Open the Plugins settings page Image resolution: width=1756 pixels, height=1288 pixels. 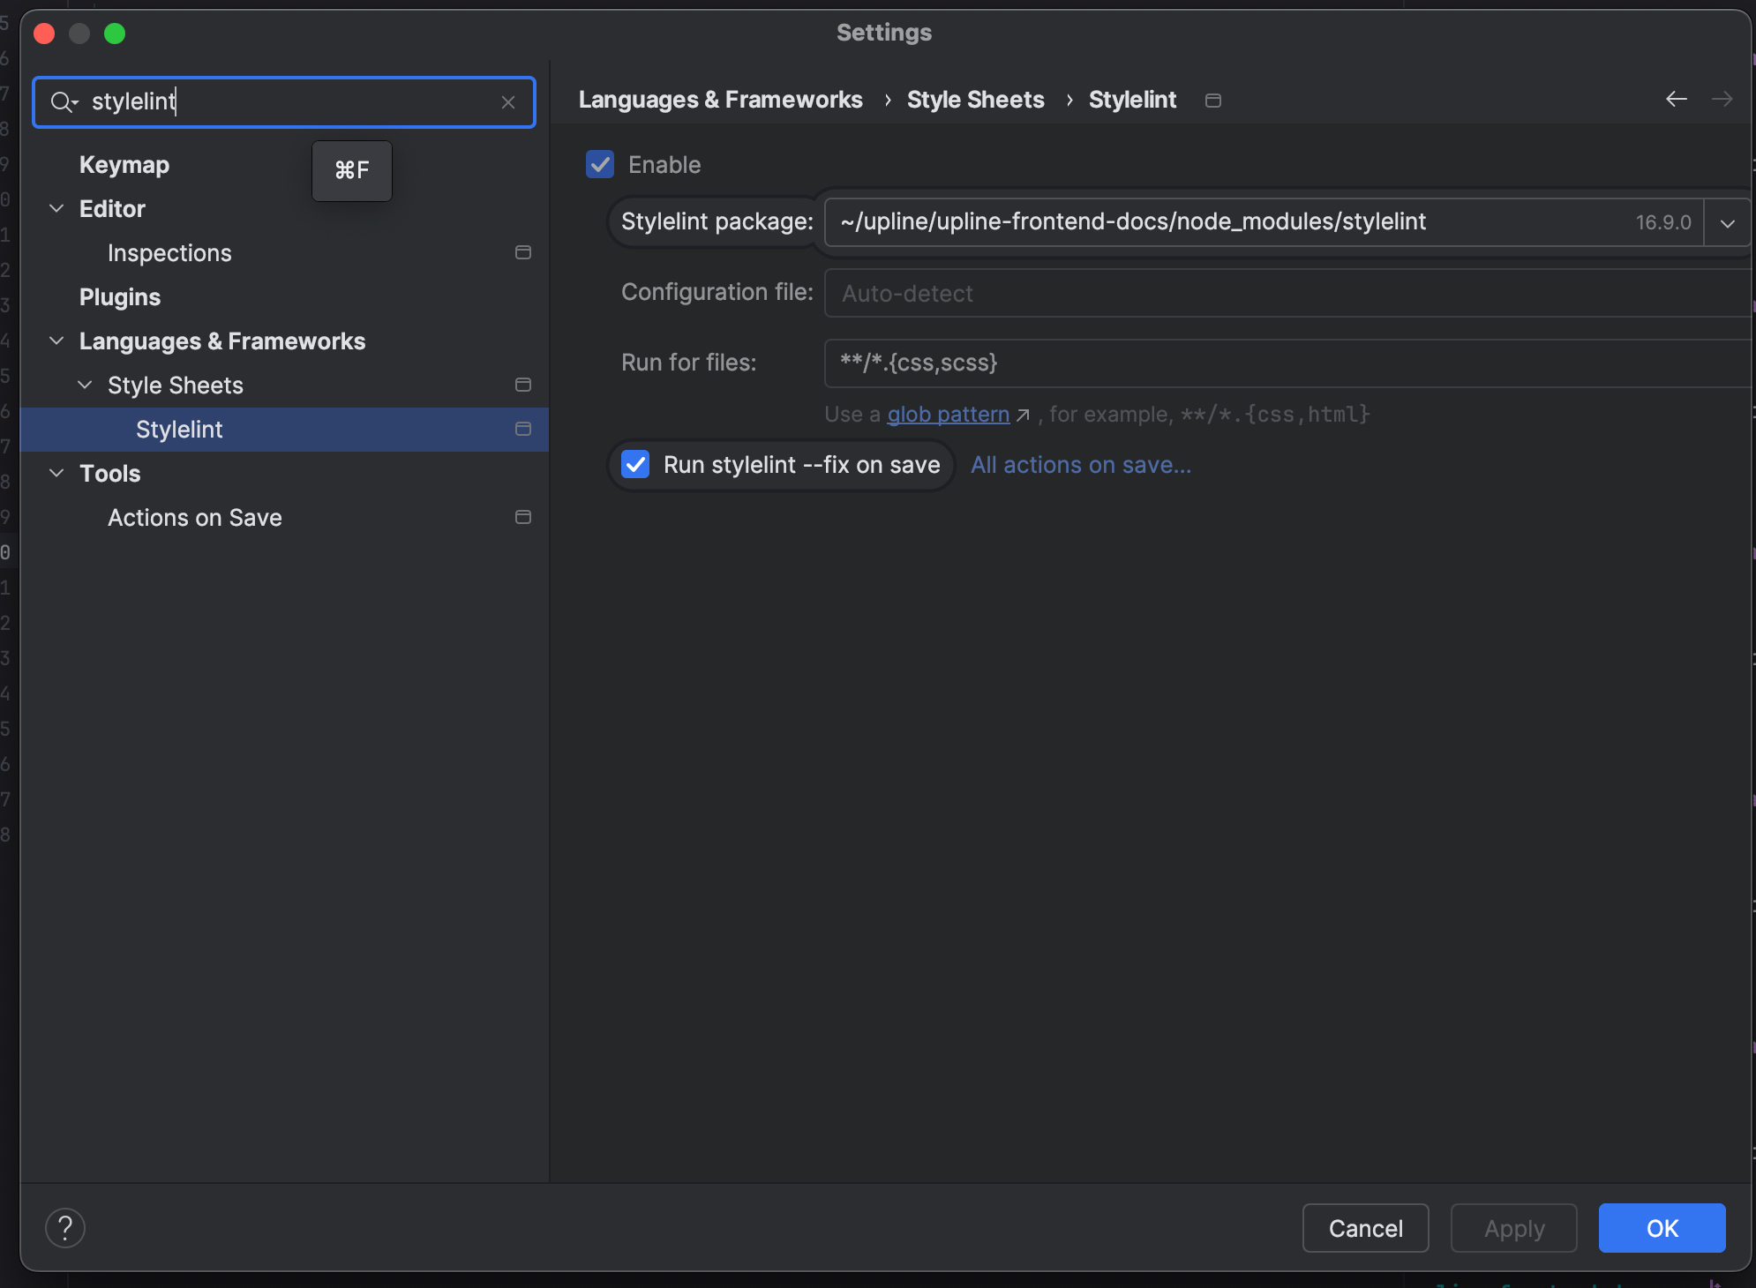point(120,297)
